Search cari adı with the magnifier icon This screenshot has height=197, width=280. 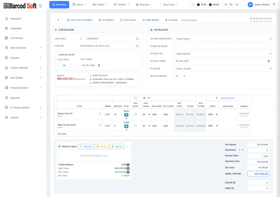[137, 46]
